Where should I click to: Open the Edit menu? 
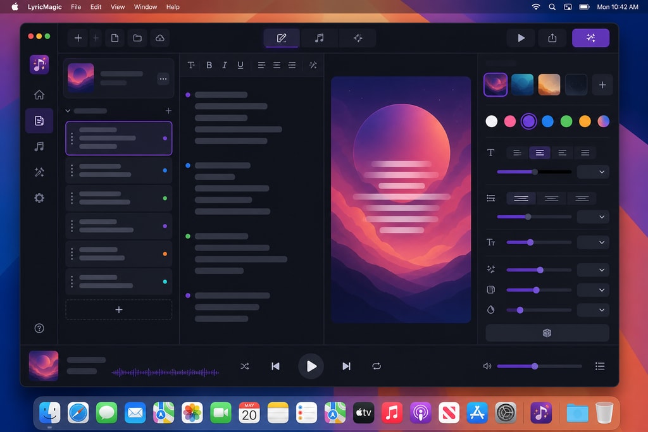pos(96,6)
